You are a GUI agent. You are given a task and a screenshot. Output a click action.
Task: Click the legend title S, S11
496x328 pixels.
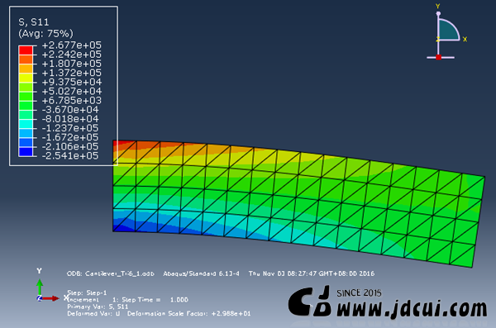[34, 22]
